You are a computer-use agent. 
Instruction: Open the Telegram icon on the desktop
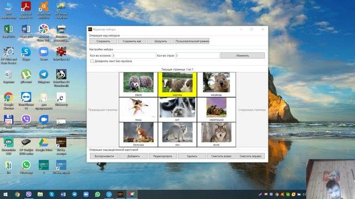click(44, 76)
